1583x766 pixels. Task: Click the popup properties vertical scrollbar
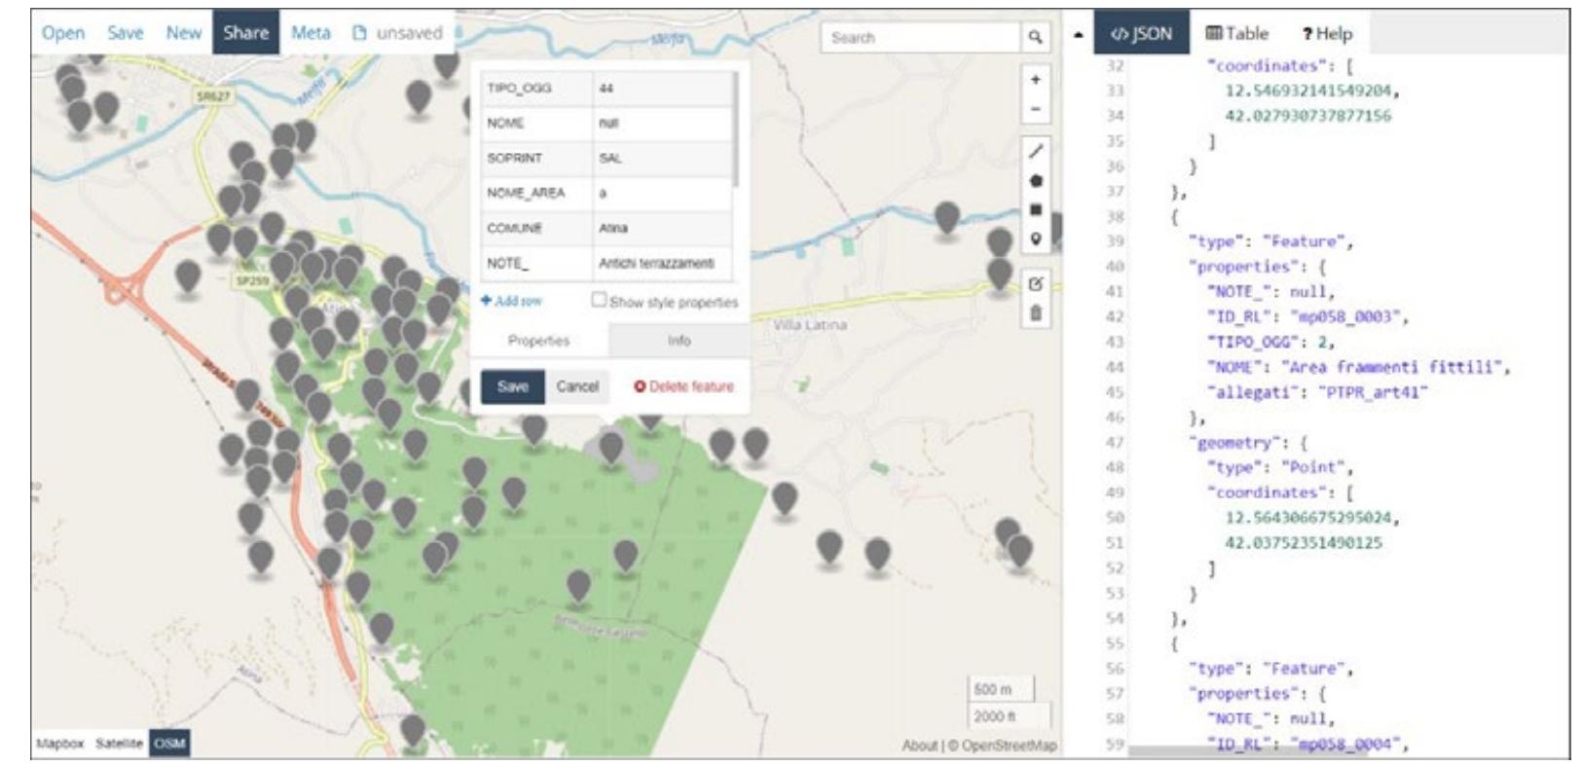coord(735,128)
